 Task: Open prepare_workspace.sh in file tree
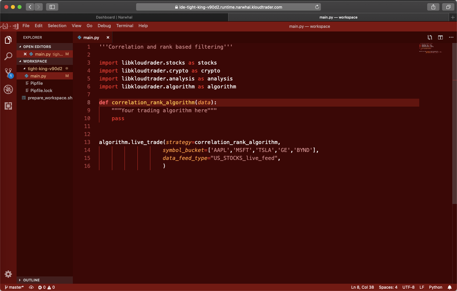pyautogui.click(x=45, y=98)
